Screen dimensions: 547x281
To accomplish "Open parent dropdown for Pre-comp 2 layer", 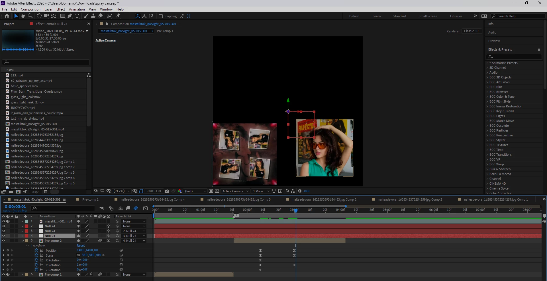I will pos(134,241).
